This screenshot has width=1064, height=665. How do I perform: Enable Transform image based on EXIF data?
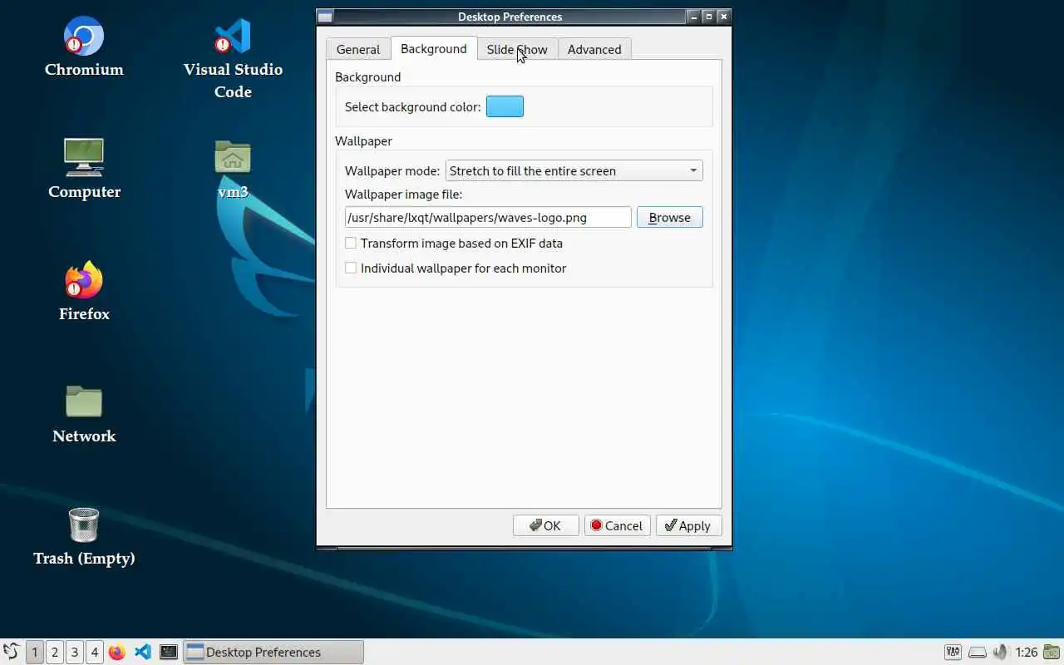[454, 244]
